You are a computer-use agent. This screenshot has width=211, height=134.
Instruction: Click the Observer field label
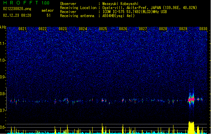[x=68, y=4]
